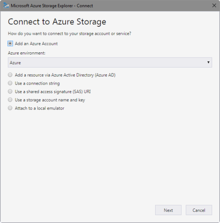
Task: Close the Connect dialog with the X
Action: [214, 6]
